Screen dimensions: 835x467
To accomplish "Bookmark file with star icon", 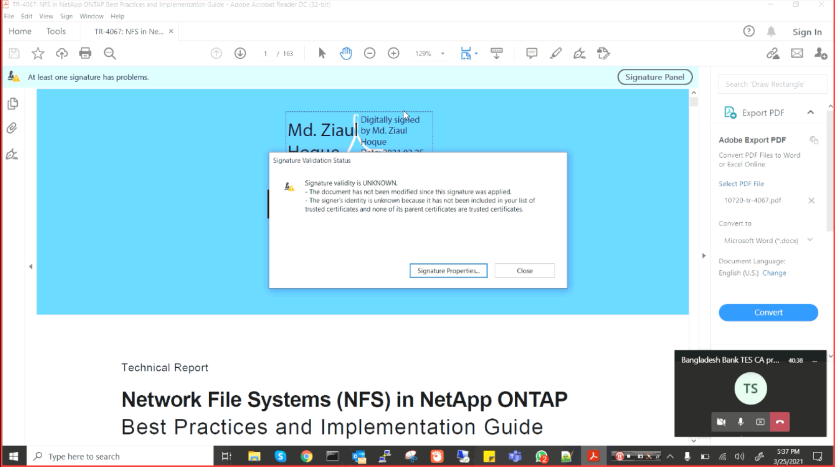I will pyautogui.click(x=38, y=53).
